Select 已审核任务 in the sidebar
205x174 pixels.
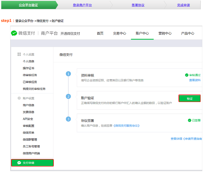[x=30, y=82]
